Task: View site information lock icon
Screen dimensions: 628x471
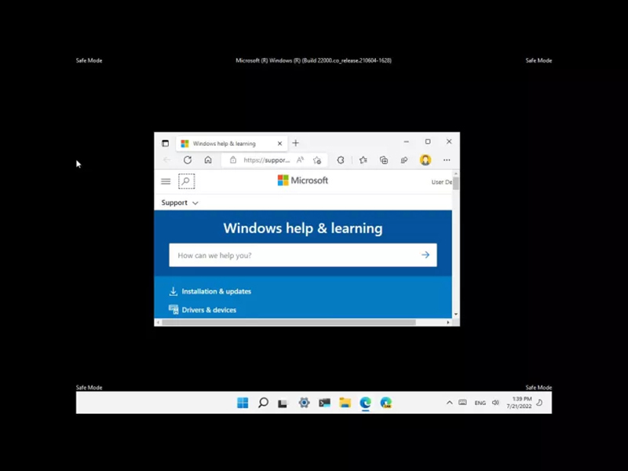Action: coord(233,160)
